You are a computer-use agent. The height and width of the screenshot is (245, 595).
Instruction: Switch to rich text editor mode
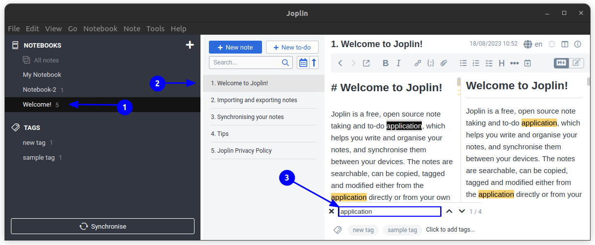577,63
